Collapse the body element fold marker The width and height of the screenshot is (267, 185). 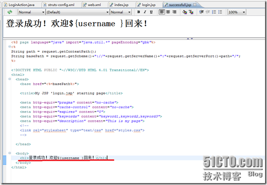(x=10, y=153)
